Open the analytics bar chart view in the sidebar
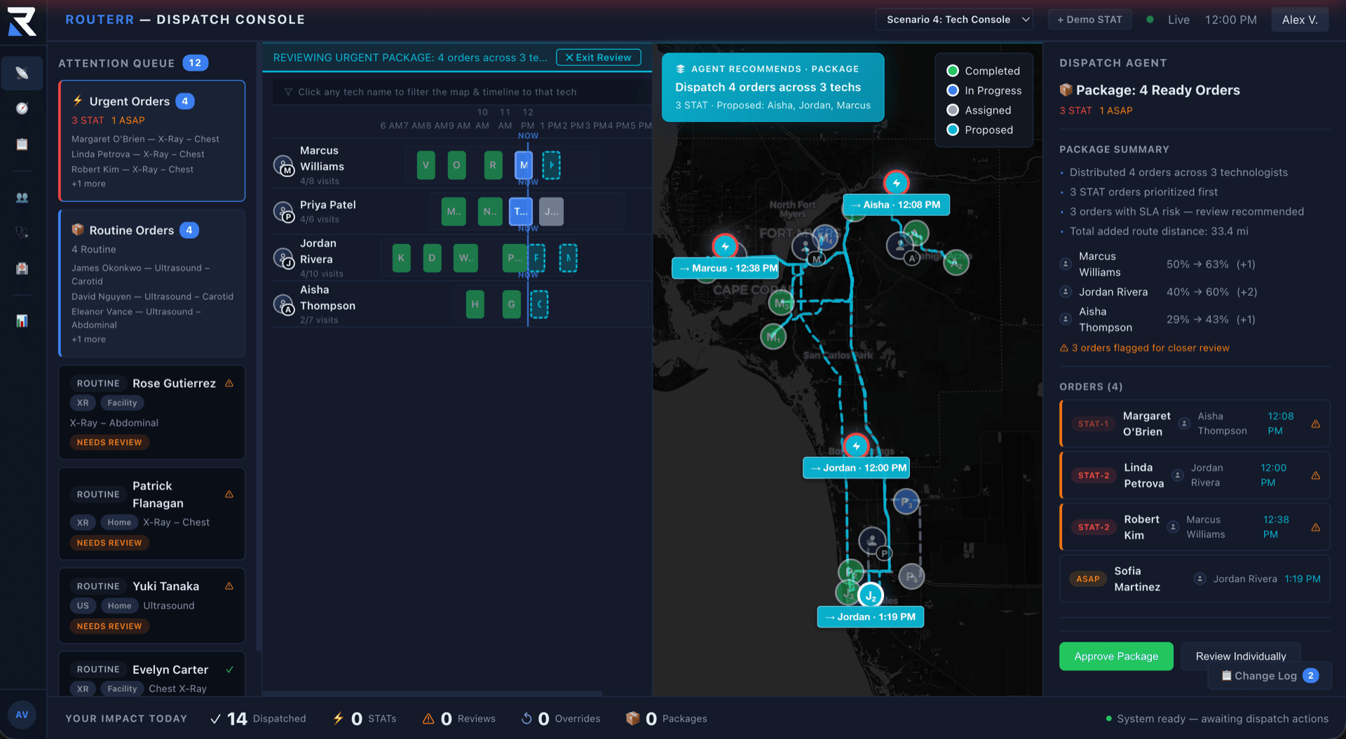The height and width of the screenshot is (739, 1346). 22,321
